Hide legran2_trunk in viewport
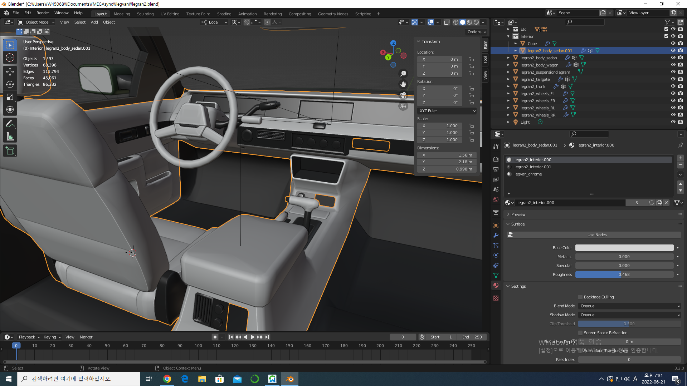 [x=673, y=86]
